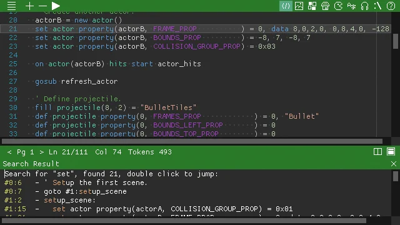Click line number 30 in gutter
Image resolution: width=400 pixels, height=225 pixels.
click(x=13, y=107)
